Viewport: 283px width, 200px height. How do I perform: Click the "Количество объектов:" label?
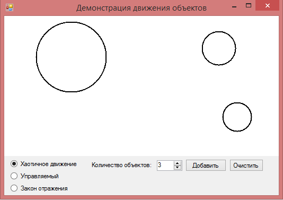[x=121, y=165]
